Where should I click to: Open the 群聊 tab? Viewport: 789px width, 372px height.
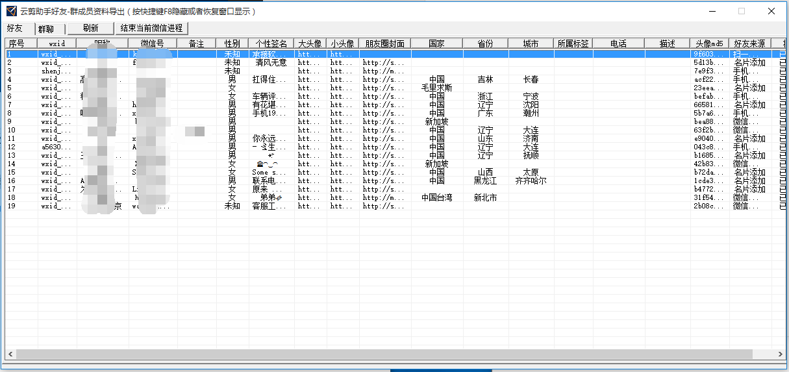(x=47, y=29)
